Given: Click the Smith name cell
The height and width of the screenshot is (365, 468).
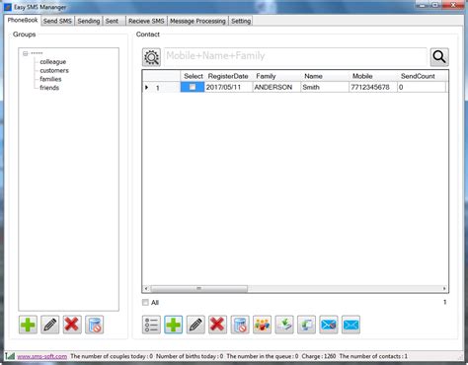Looking at the screenshot, I should 325,87.
